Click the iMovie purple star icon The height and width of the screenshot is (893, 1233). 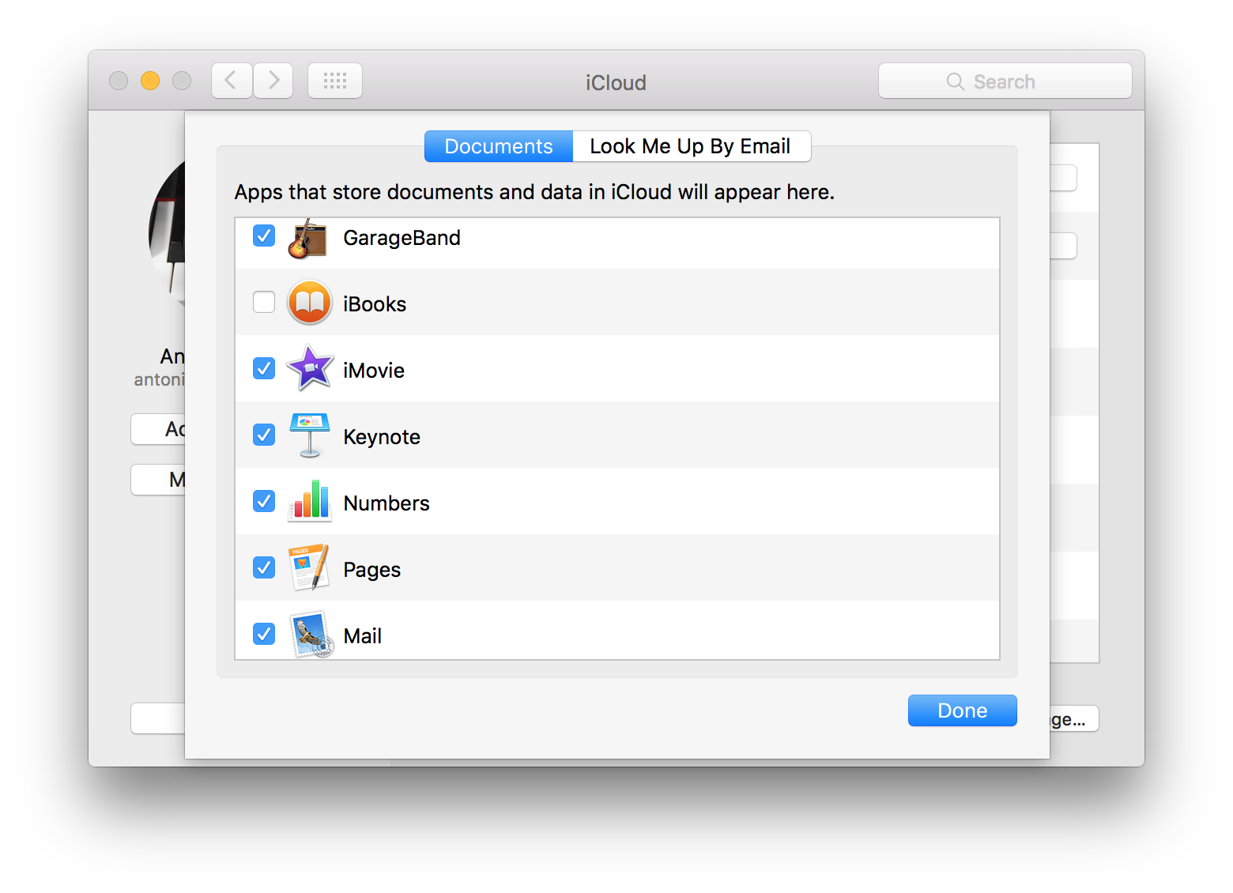pyautogui.click(x=309, y=368)
